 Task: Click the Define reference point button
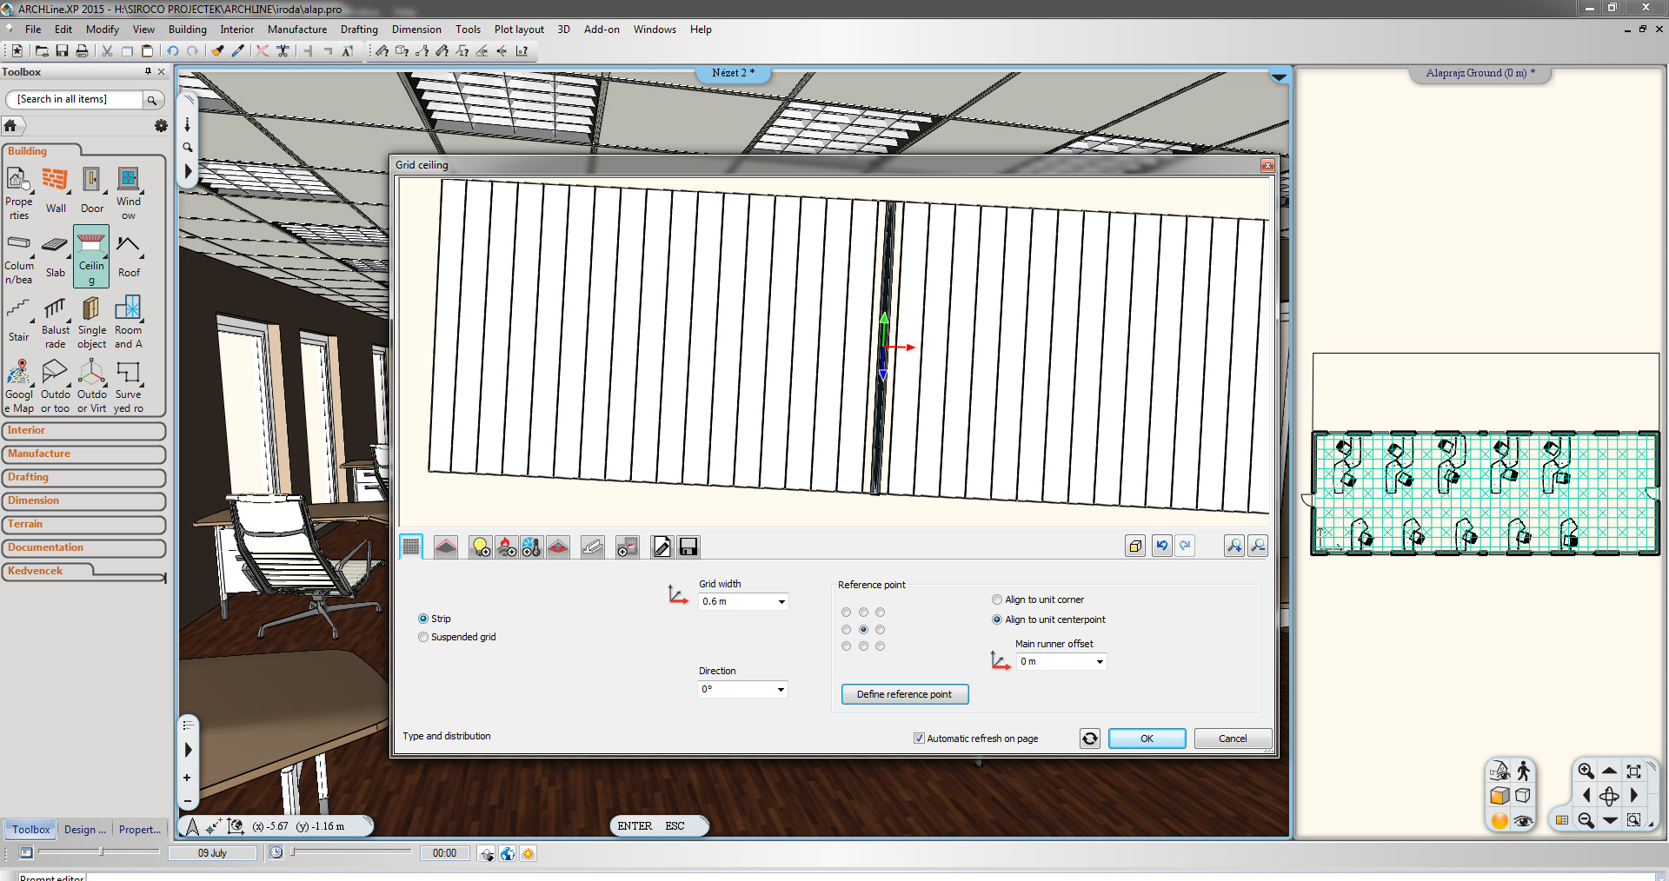coord(904,694)
